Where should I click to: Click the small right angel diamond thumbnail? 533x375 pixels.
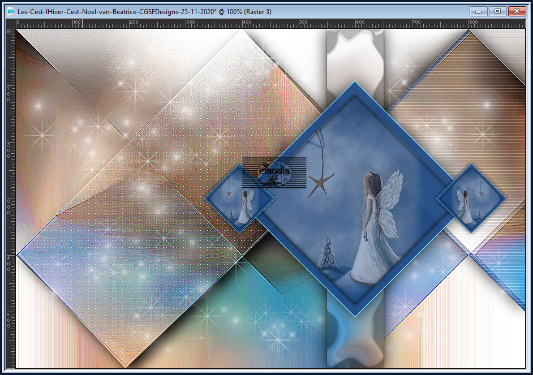[471, 199]
